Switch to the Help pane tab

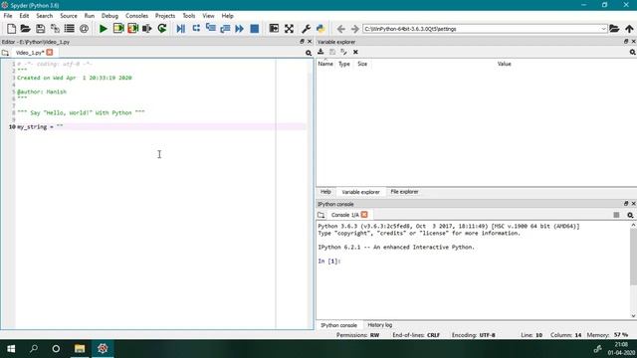point(325,192)
